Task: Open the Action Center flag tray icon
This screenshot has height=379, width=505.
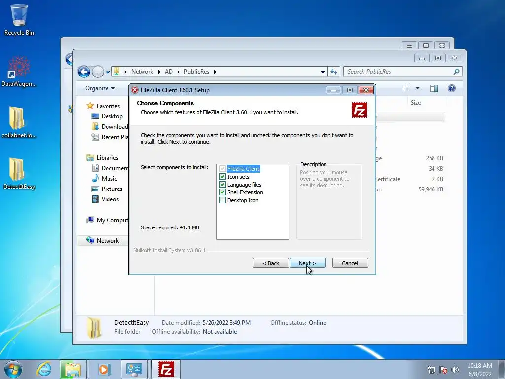Action: (443, 370)
